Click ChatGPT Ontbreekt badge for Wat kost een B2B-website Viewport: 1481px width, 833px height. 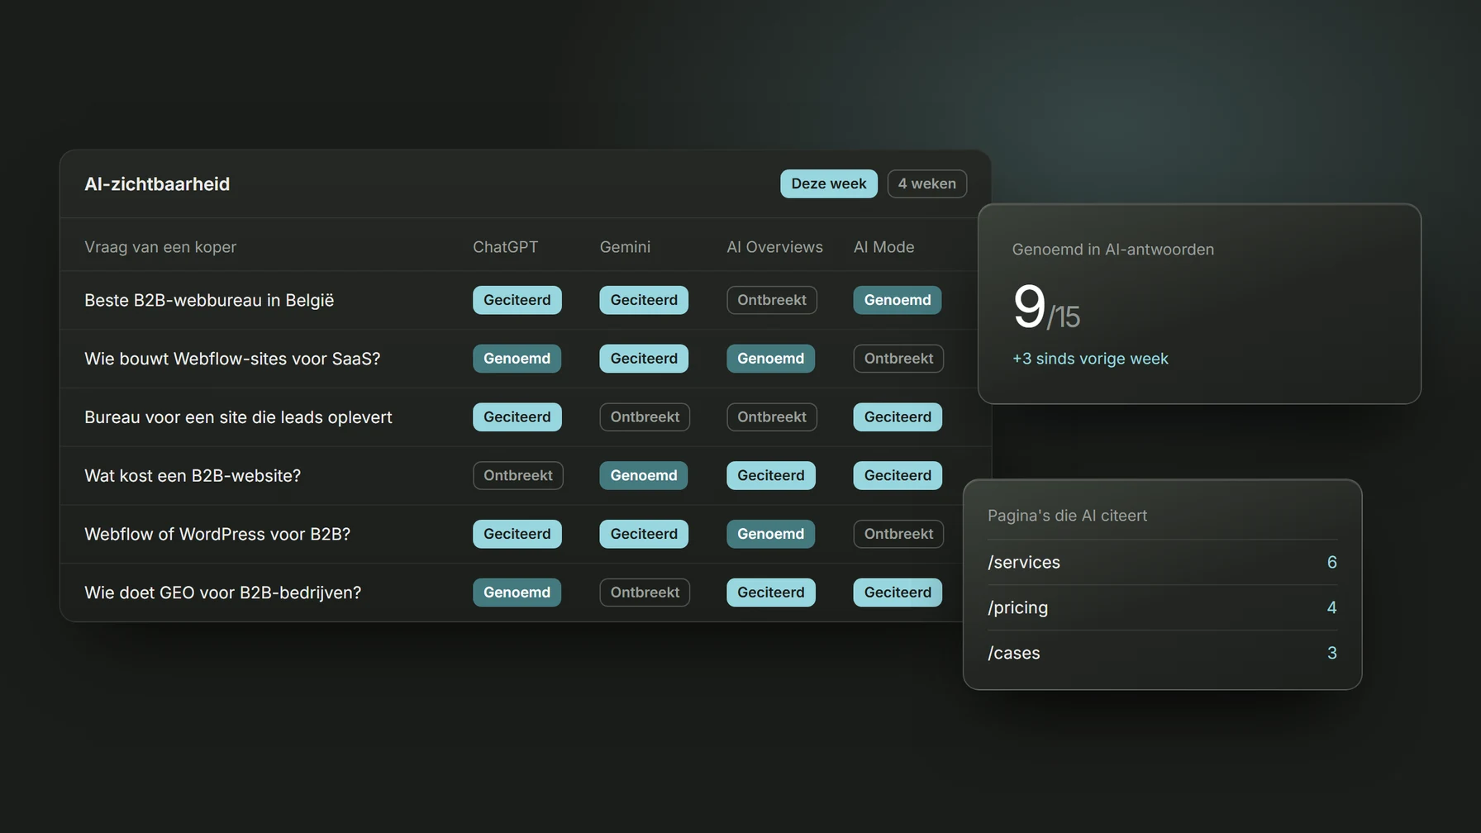518,476
